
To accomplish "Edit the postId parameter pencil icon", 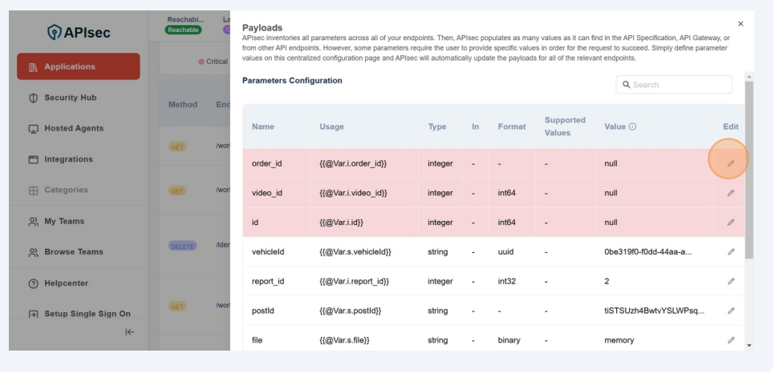I will pyautogui.click(x=731, y=311).
